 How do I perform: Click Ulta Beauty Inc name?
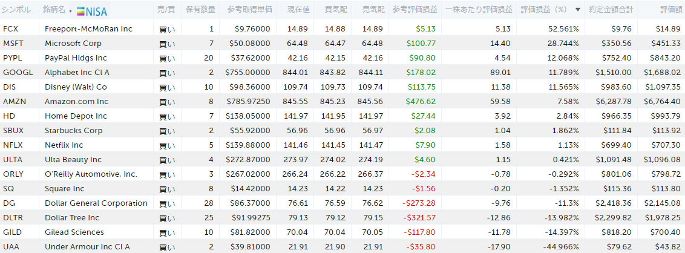73,160
